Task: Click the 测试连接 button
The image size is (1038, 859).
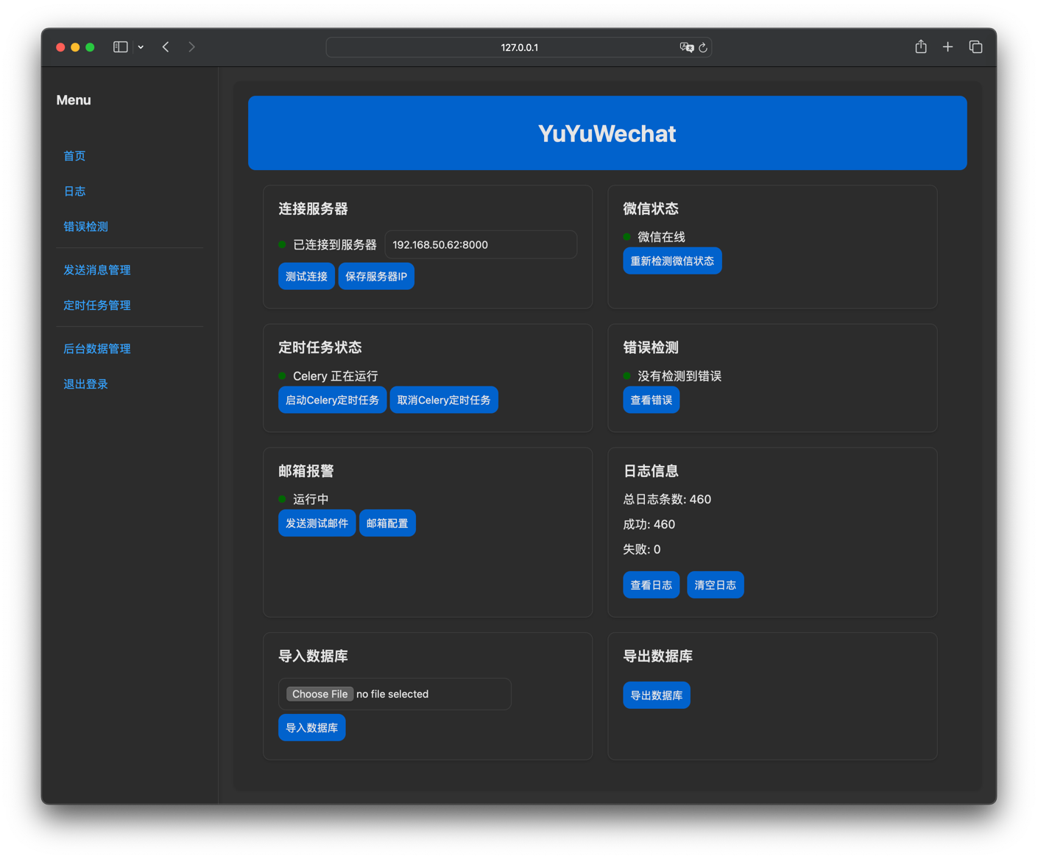Action: pyautogui.click(x=306, y=276)
